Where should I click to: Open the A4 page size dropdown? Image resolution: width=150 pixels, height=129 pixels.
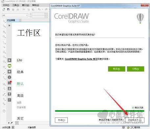[15, 15]
